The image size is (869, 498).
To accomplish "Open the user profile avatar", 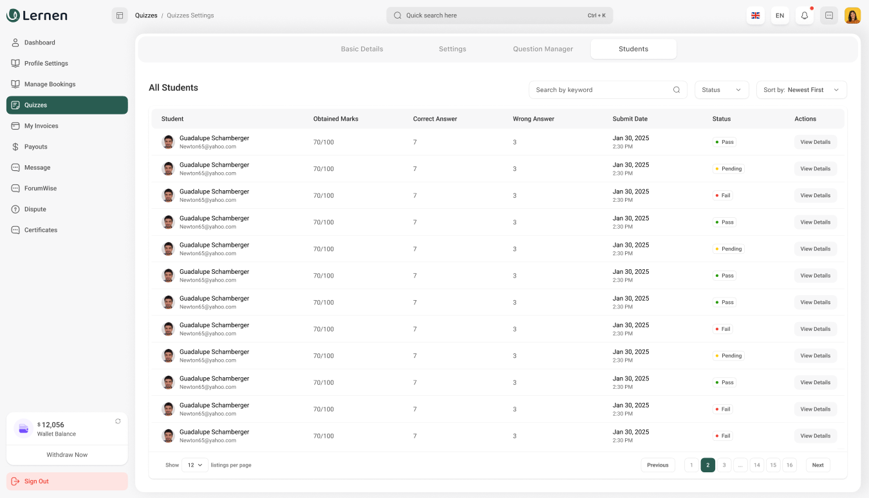I will [x=852, y=15].
